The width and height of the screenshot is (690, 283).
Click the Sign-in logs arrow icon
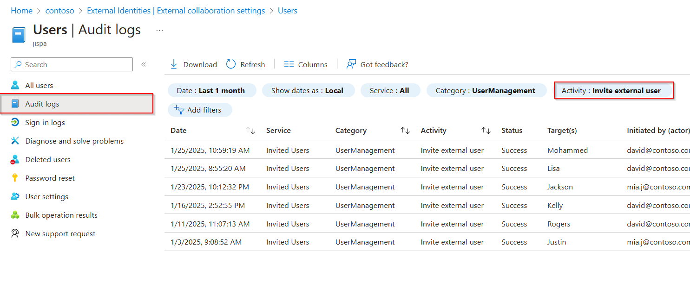[15, 122]
